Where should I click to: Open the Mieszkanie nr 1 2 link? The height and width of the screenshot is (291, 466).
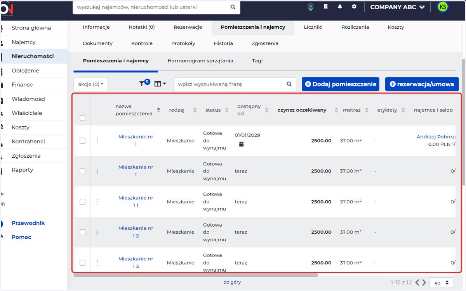coord(136,232)
